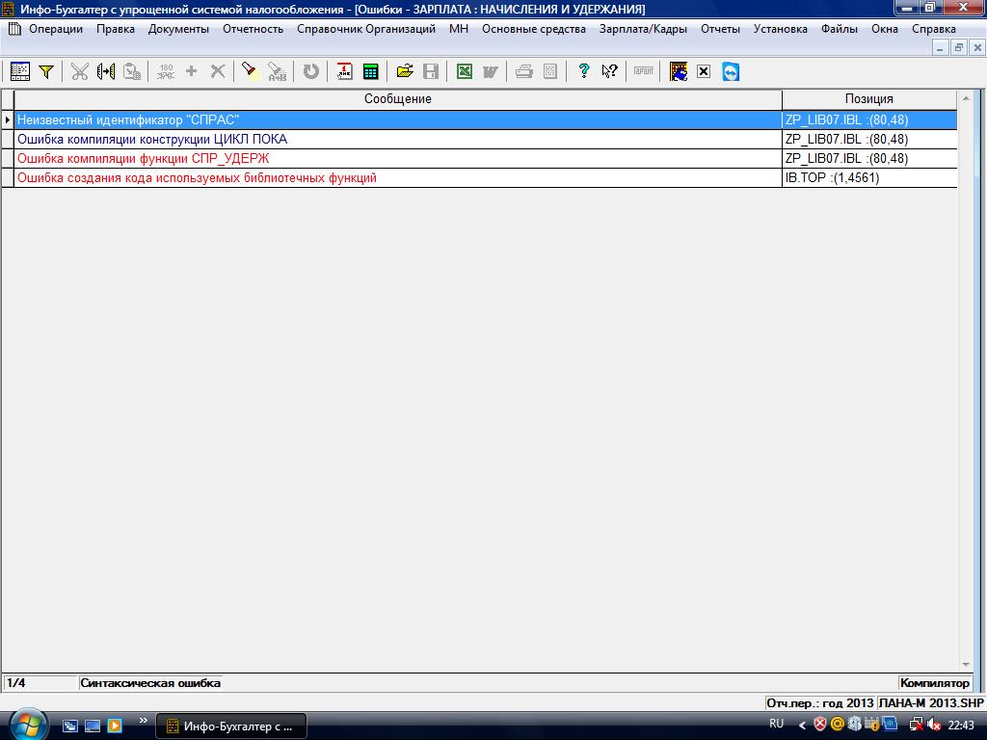Open the Отчеты menu

(x=720, y=29)
